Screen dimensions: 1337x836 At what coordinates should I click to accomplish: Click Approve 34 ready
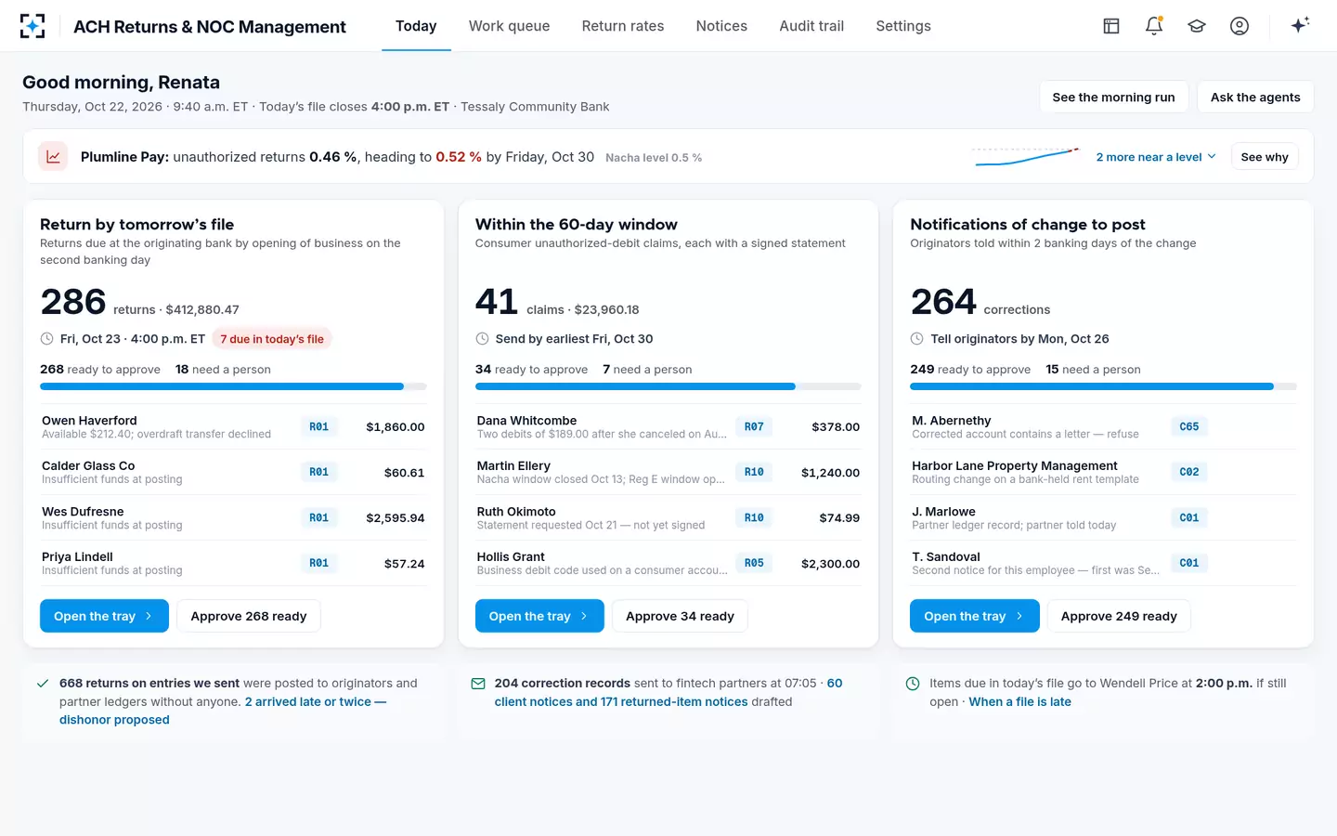680,616
